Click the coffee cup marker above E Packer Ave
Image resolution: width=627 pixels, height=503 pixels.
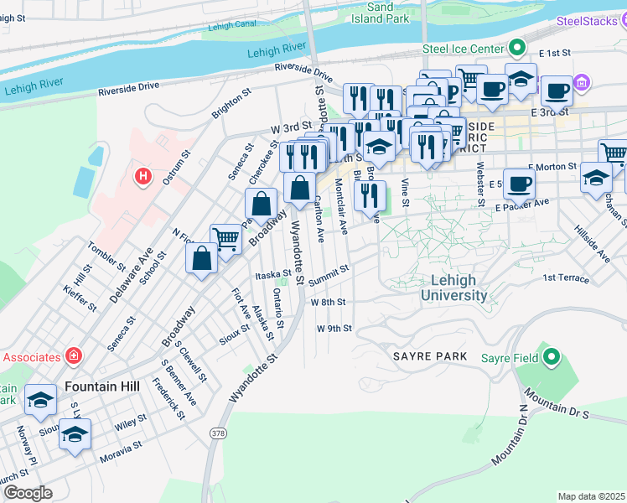point(519,186)
